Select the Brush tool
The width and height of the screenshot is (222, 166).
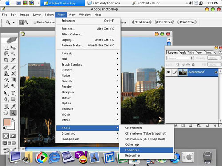[x=13, y=67]
